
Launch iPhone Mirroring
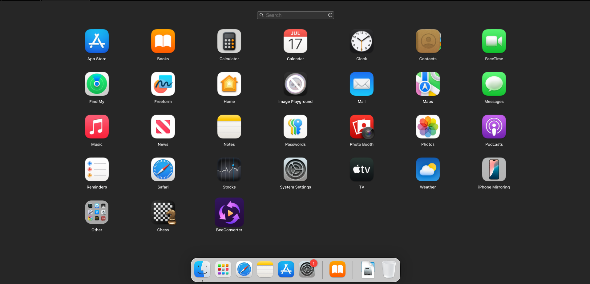[x=494, y=170]
